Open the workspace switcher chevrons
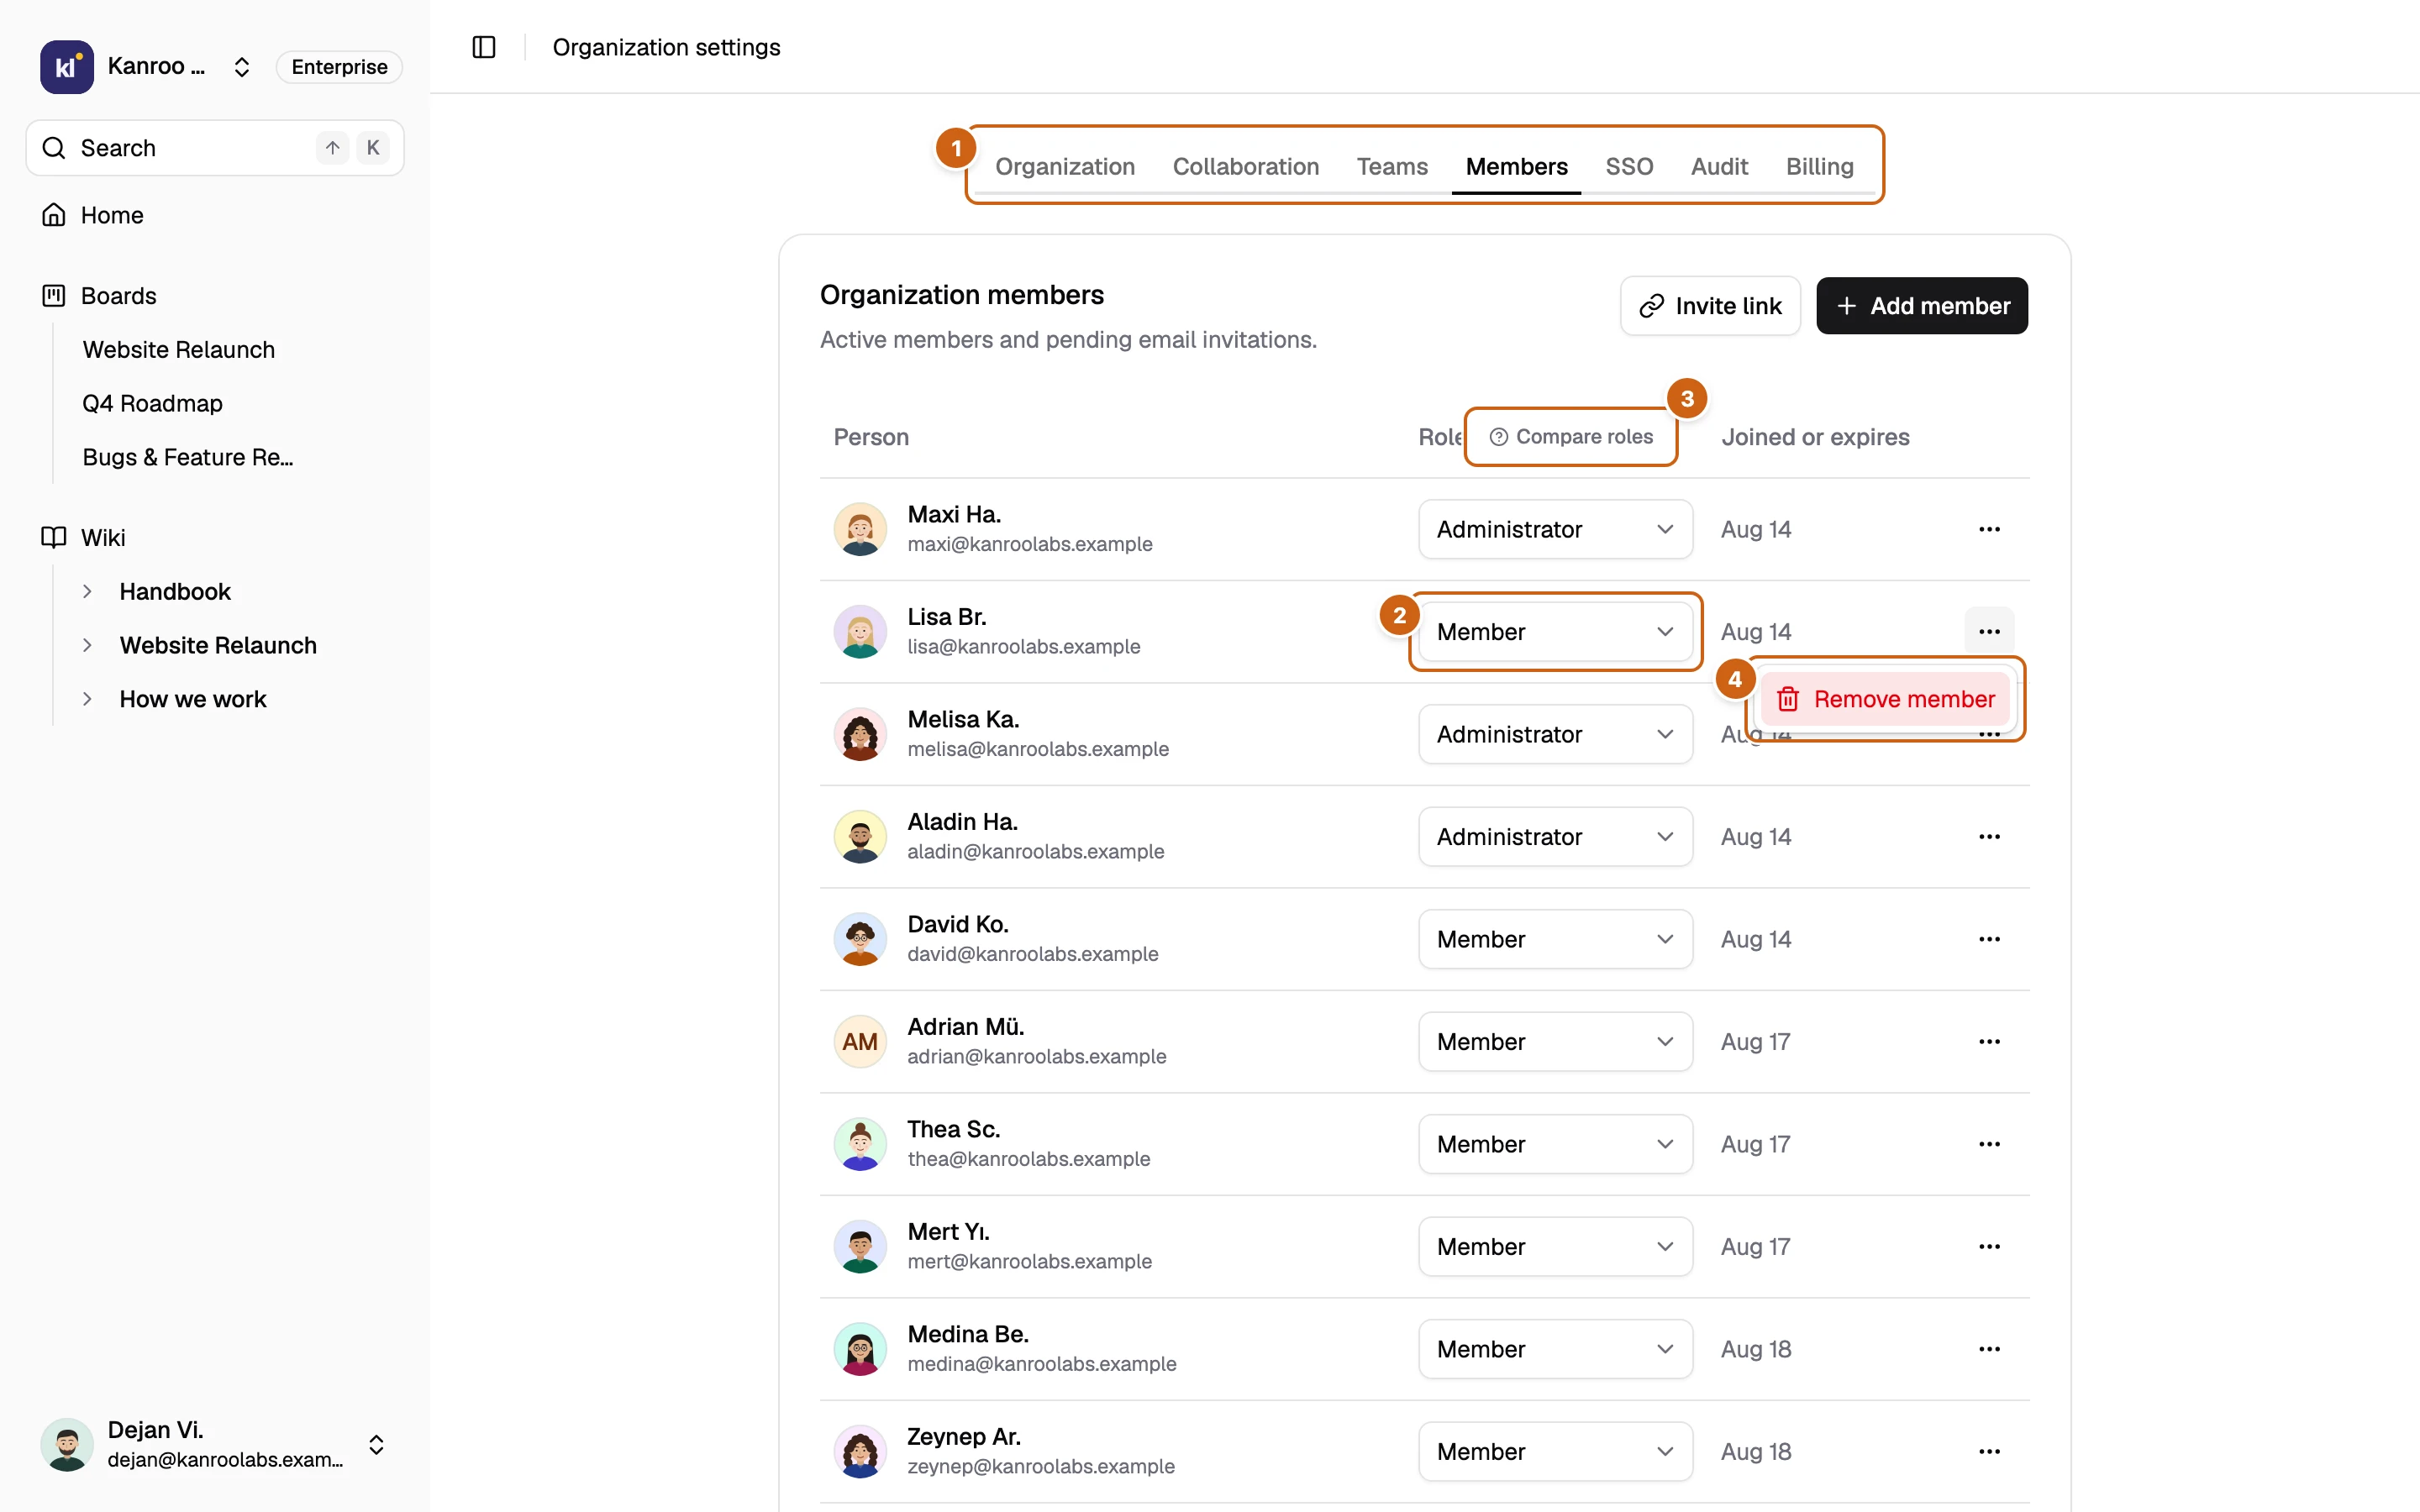2420x1512 pixels. click(242, 67)
